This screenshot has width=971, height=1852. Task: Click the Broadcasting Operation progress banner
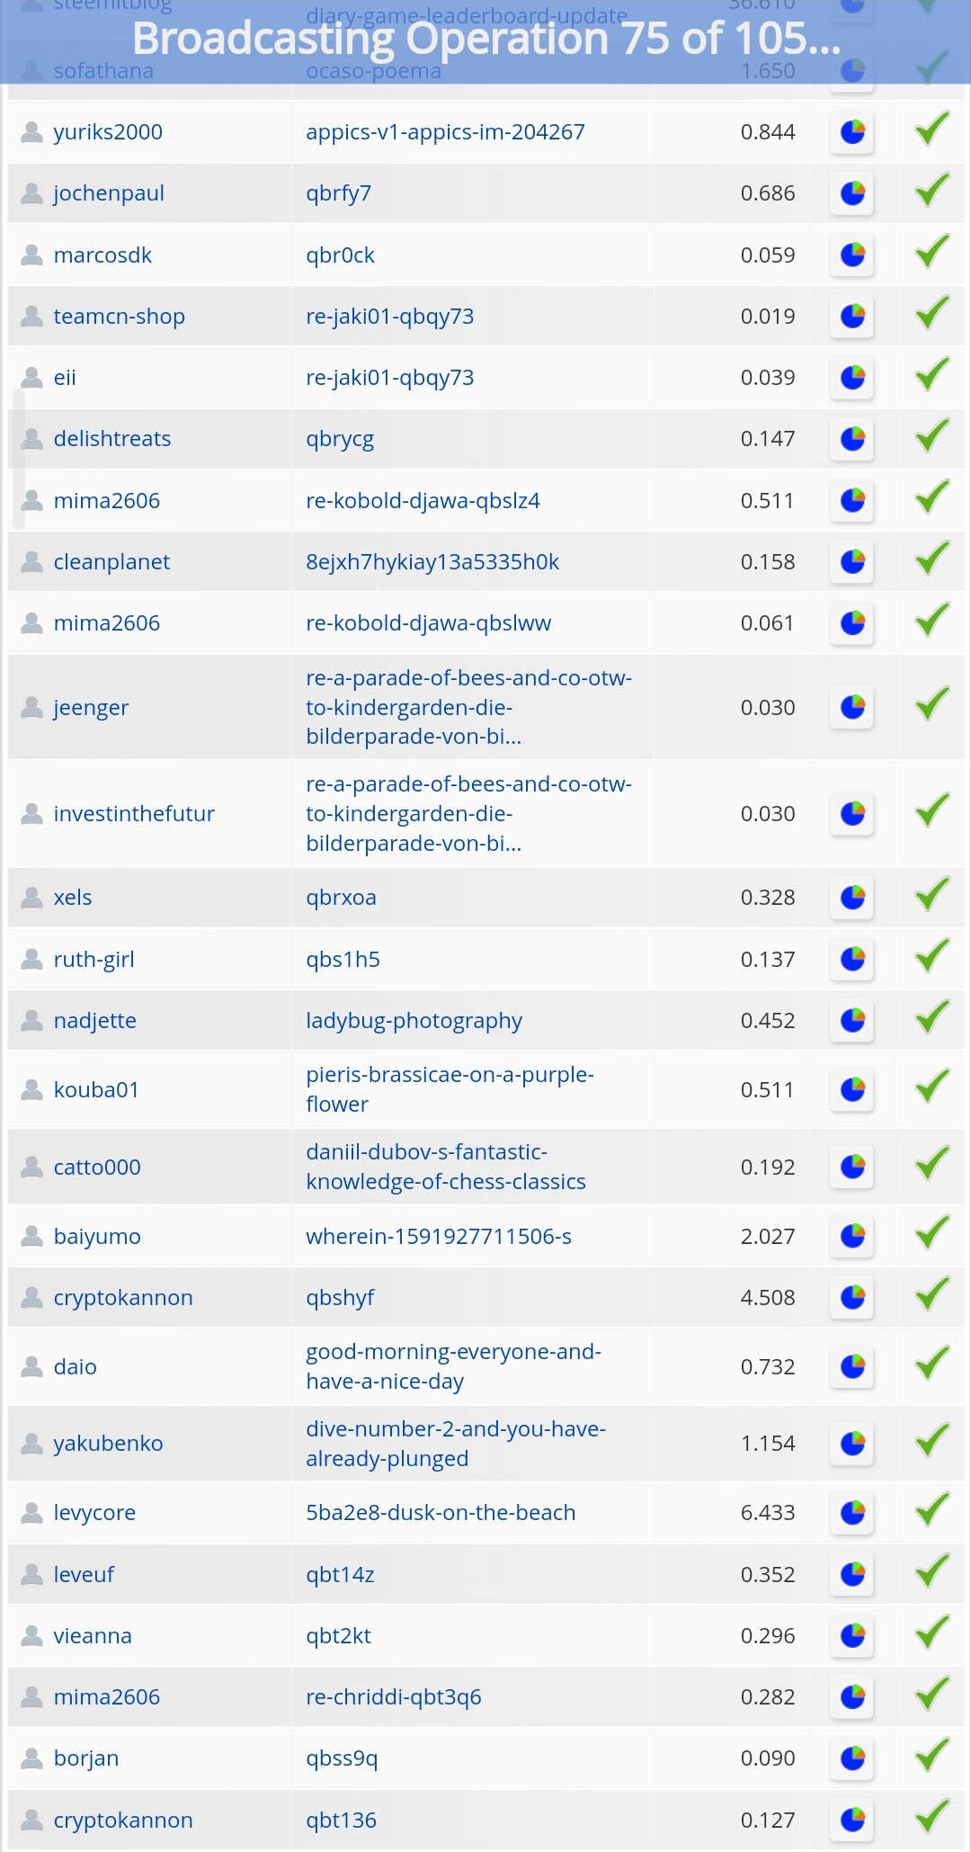tap(485, 40)
